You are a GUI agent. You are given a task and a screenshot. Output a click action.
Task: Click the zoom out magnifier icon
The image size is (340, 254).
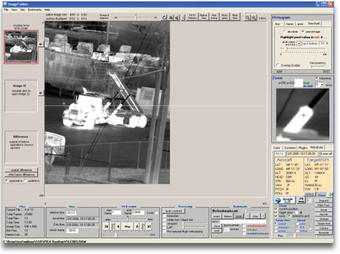253,17
